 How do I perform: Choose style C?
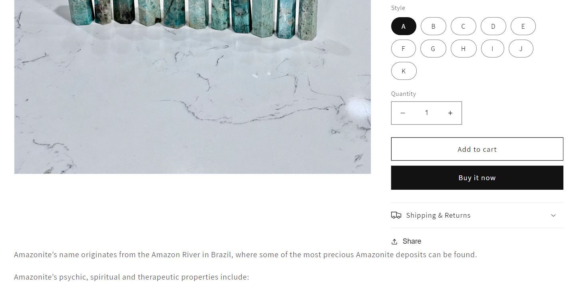(x=463, y=26)
